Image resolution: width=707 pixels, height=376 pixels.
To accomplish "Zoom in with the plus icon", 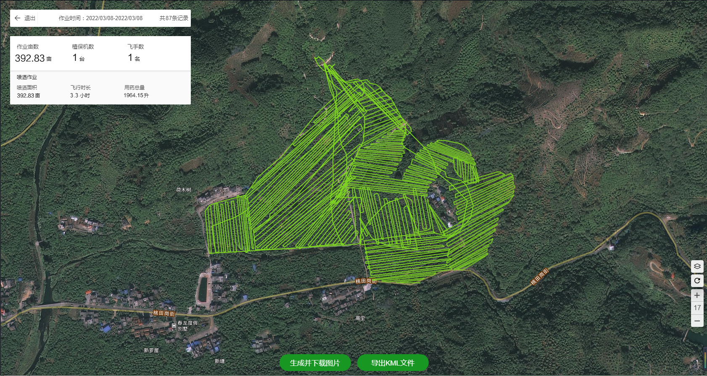I will point(697,295).
